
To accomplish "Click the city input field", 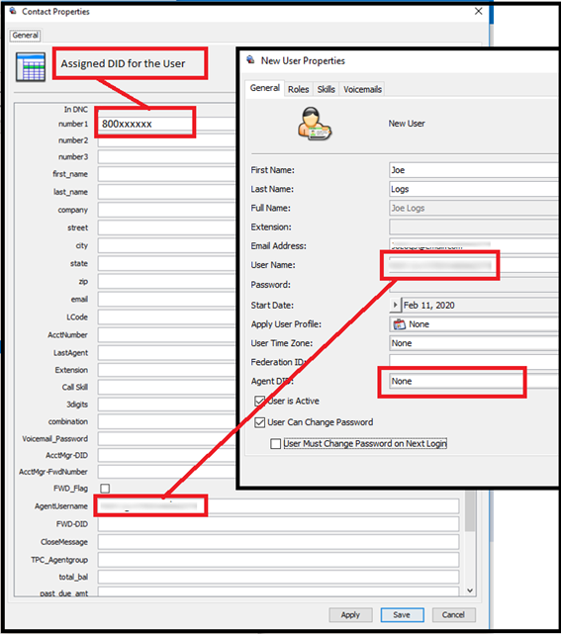I will 166,245.
